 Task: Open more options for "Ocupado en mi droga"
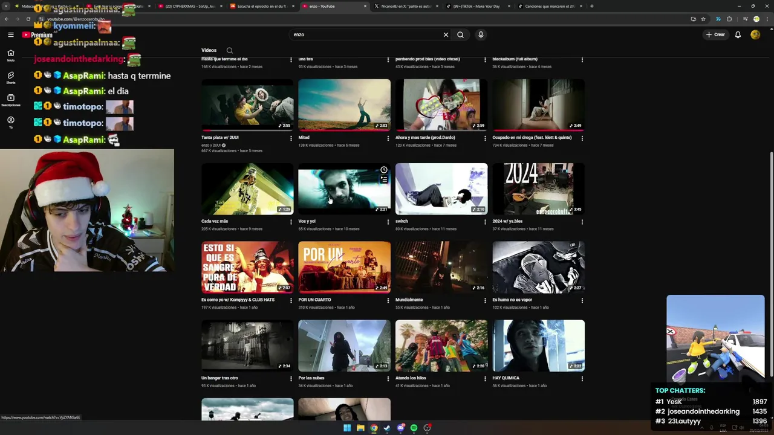point(582,138)
